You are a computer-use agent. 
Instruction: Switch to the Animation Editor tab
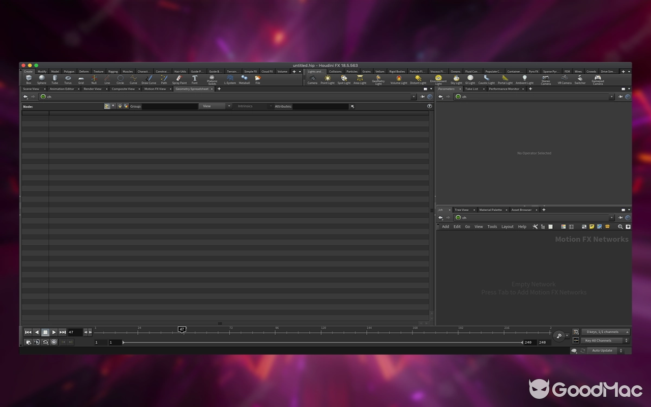(x=61, y=89)
